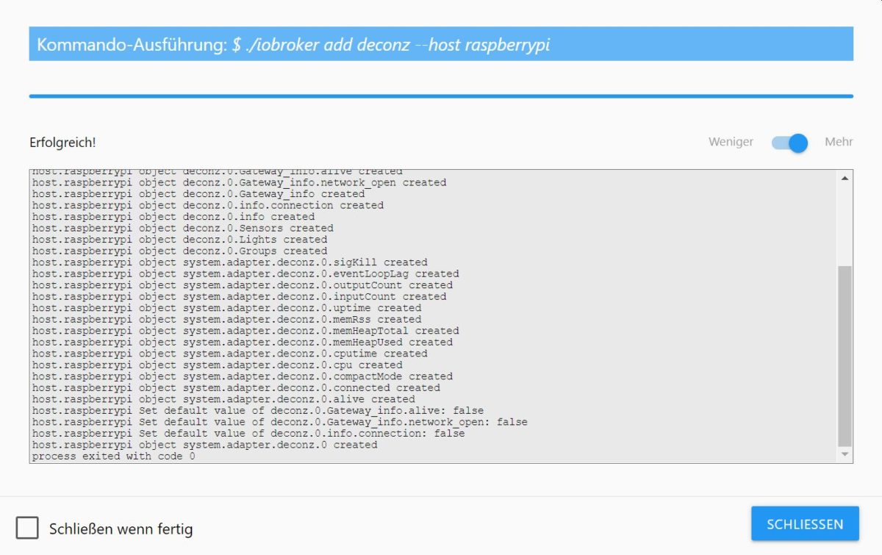Click the Weniger label
The height and width of the screenshot is (555, 882).
pos(730,142)
